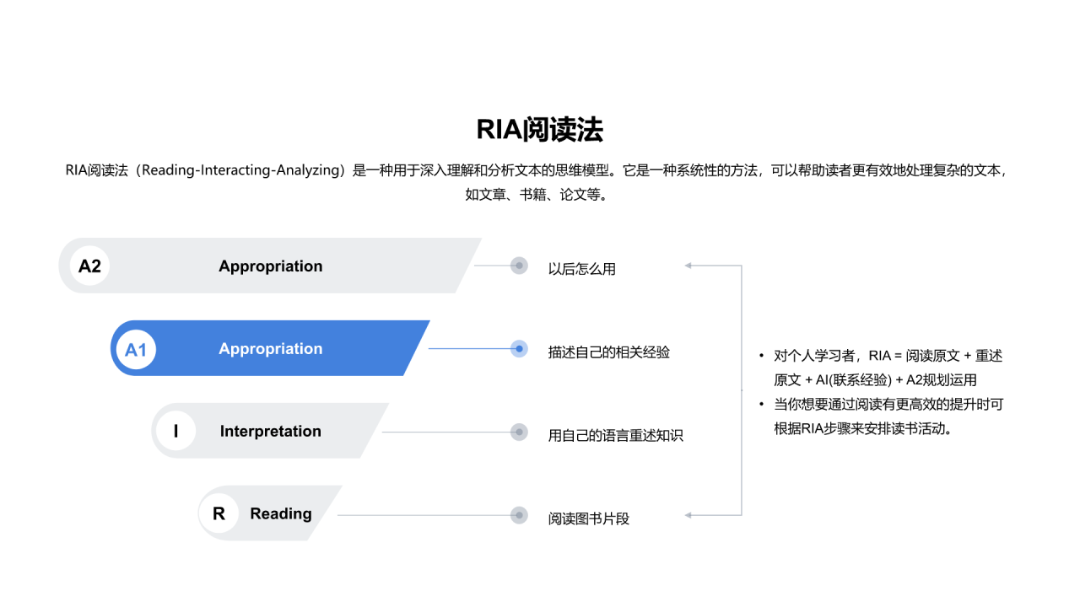Click the Interpretation label
The width and height of the screenshot is (1080, 607).
(x=270, y=432)
